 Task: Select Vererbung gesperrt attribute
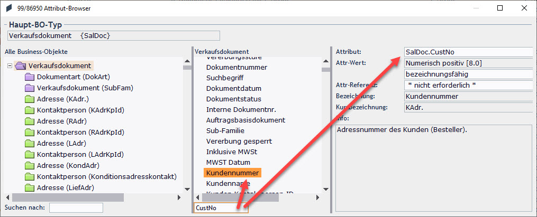tap(239, 141)
